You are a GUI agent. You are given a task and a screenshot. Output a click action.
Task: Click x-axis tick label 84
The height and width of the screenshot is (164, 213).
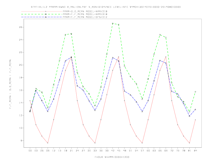tap(195, 151)
